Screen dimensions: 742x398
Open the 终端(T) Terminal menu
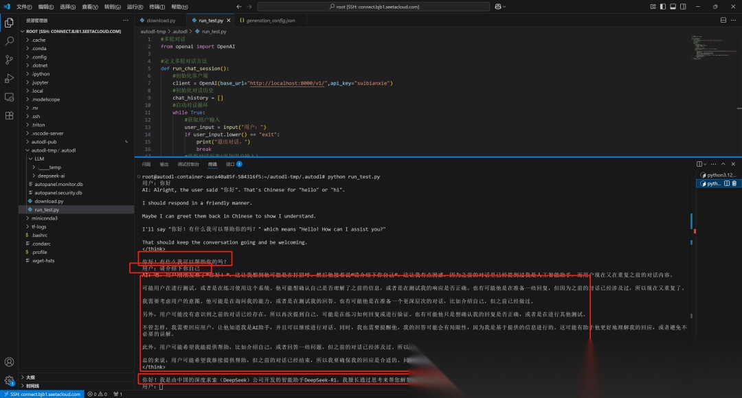point(157,7)
